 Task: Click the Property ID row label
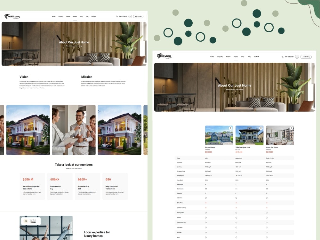point(180,175)
